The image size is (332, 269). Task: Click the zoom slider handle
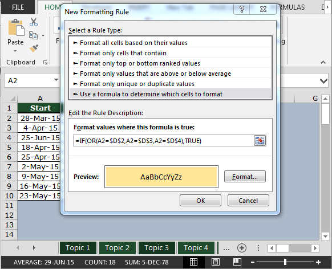(285, 262)
